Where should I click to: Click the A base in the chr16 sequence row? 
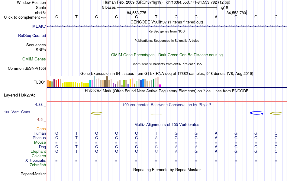[216, 17]
